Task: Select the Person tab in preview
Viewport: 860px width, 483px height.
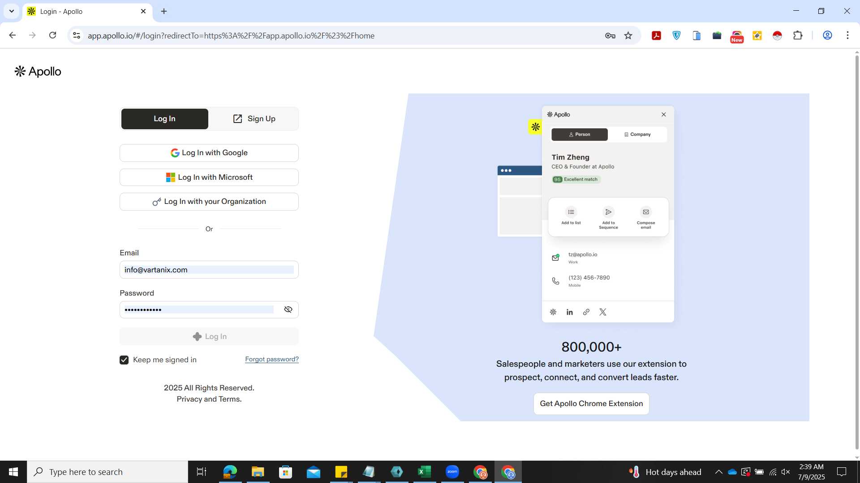Action: 579,135
